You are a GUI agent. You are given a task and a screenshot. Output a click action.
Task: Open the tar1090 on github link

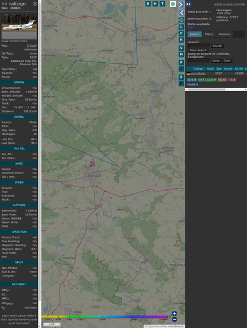(229, 4)
